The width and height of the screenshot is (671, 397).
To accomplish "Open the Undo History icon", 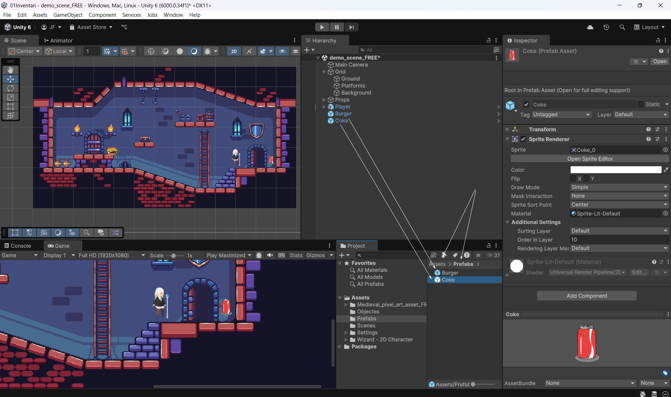I will [x=606, y=27].
